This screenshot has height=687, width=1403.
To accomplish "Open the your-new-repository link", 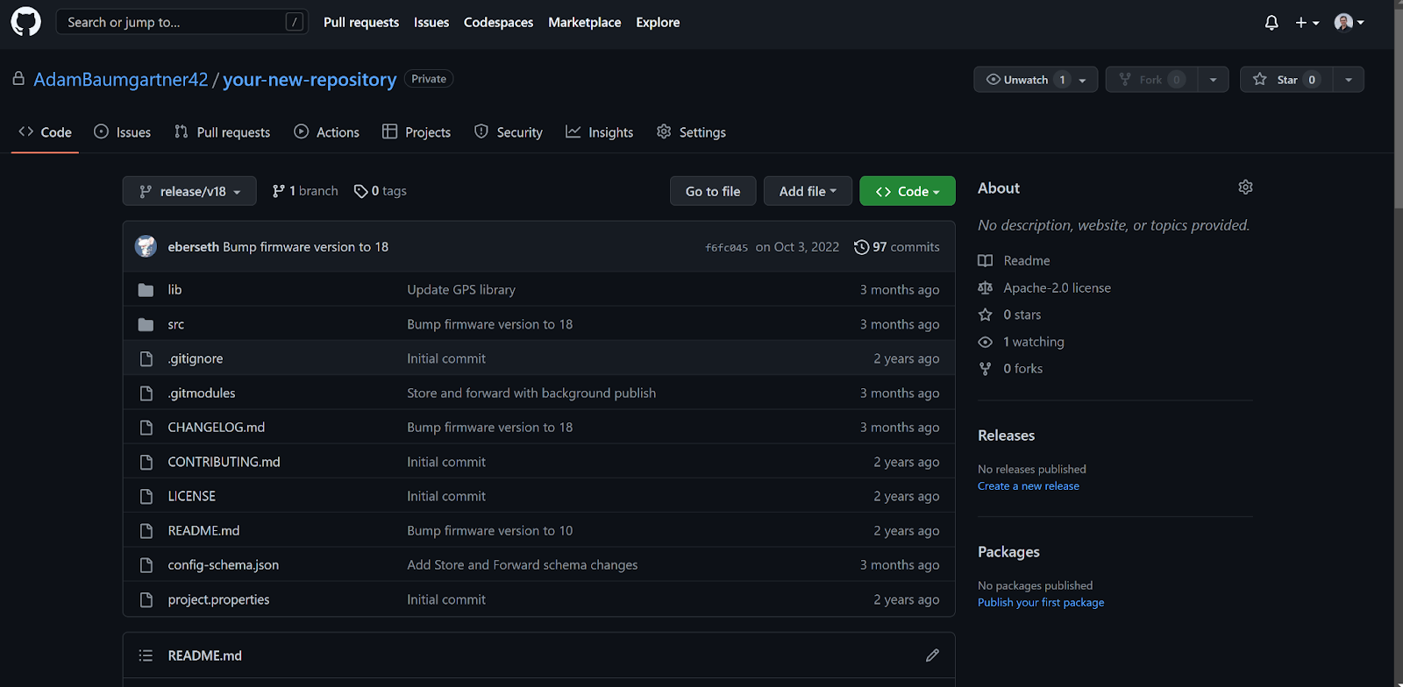I will coord(310,80).
